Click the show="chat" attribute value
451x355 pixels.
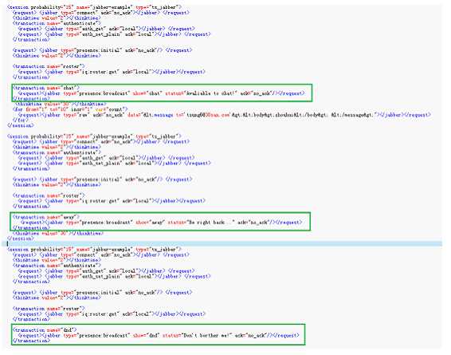coord(147,93)
